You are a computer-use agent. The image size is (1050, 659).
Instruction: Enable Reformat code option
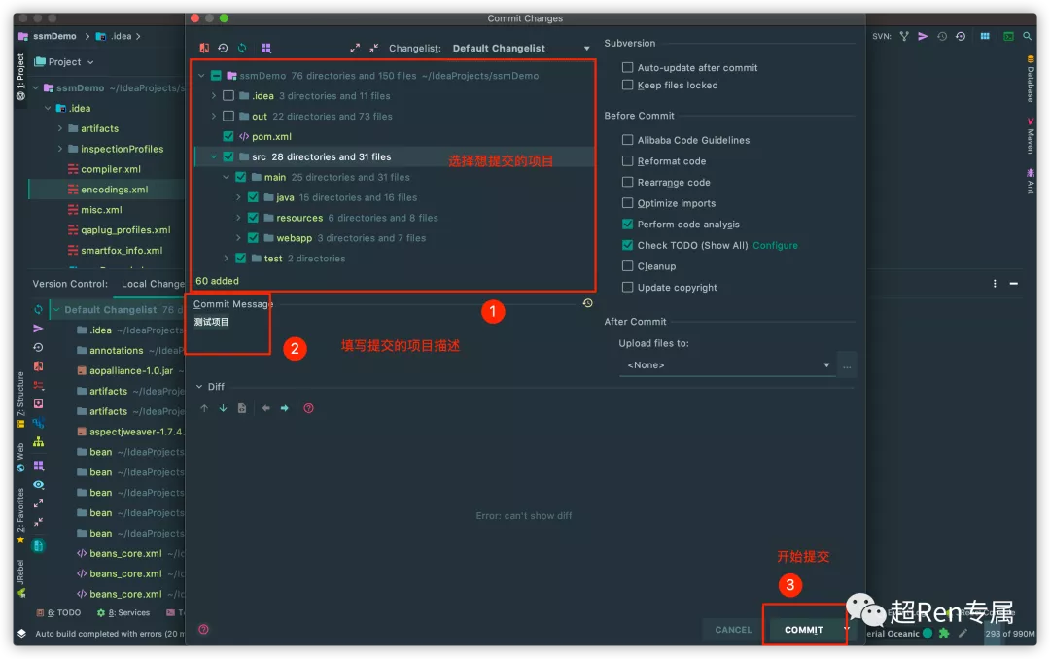click(627, 161)
